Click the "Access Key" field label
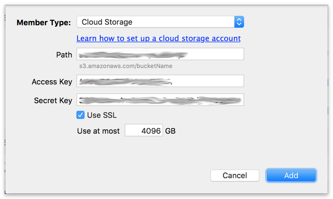Image resolution: width=333 pixels, height=199 pixels. click(x=52, y=82)
